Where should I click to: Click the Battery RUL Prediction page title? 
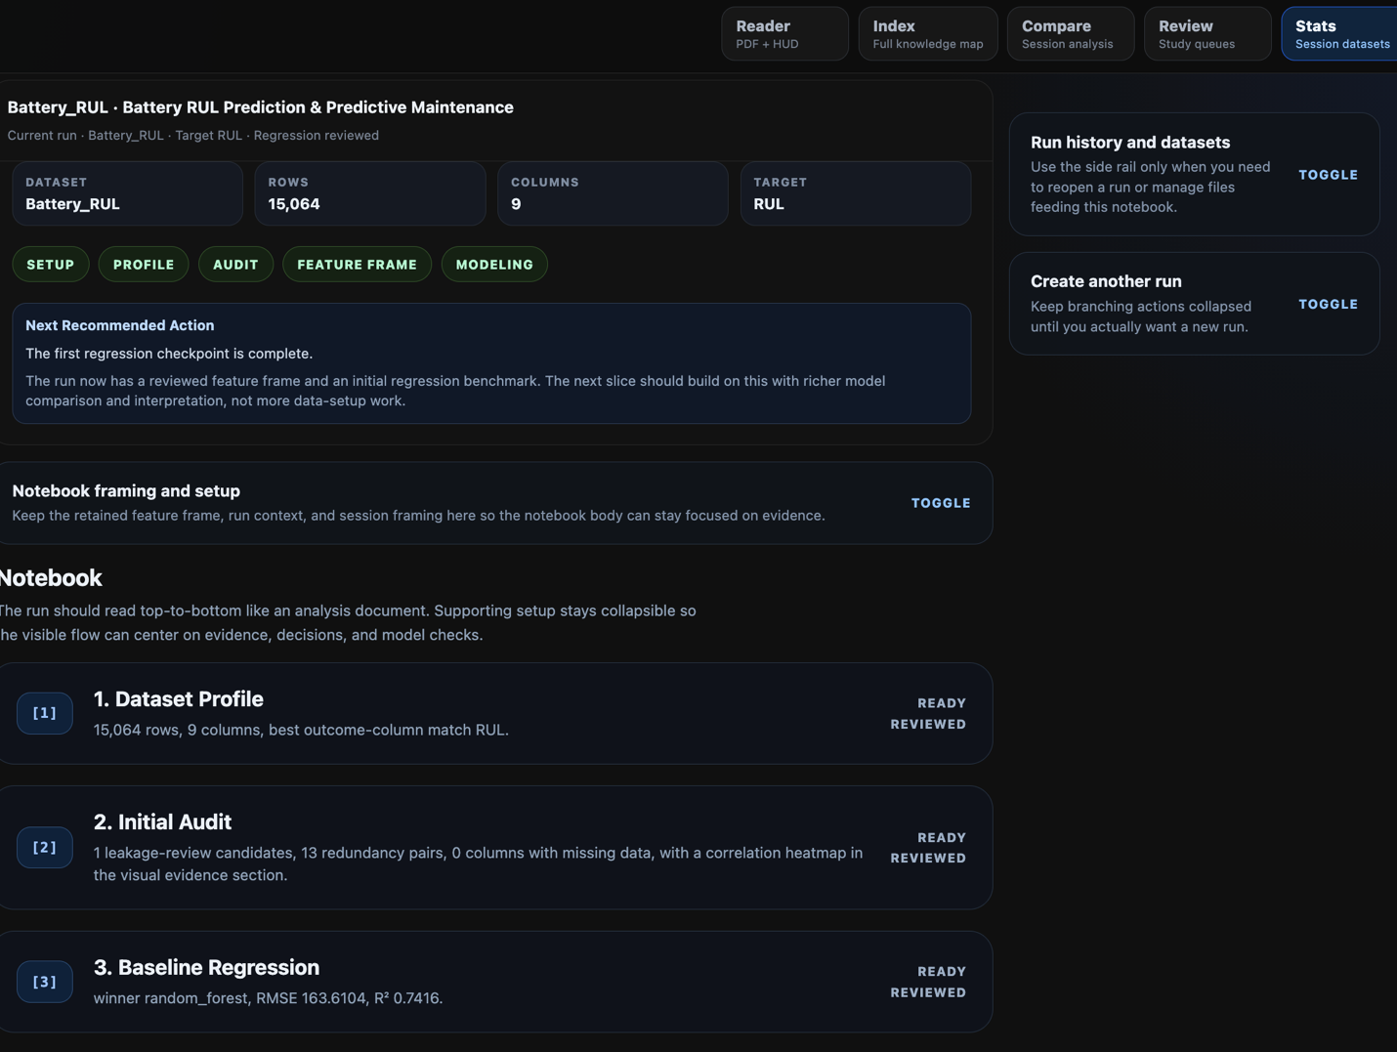pyautogui.click(x=260, y=107)
